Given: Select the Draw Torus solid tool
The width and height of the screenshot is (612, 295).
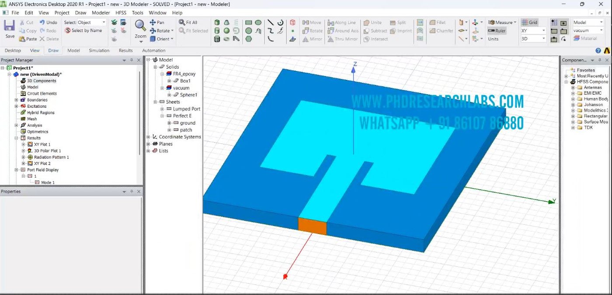Looking at the screenshot, I should 226,39.
